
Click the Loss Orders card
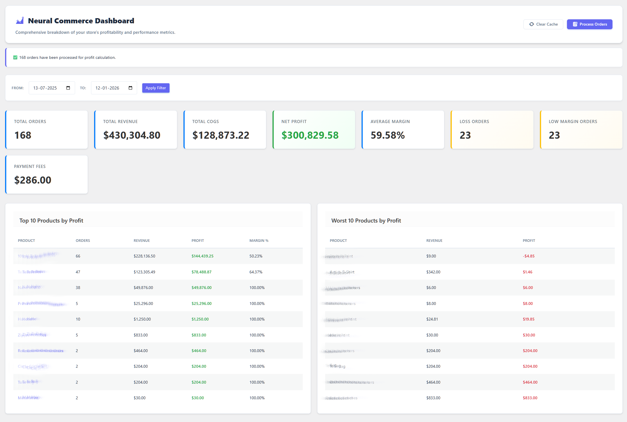[x=492, y=130]
